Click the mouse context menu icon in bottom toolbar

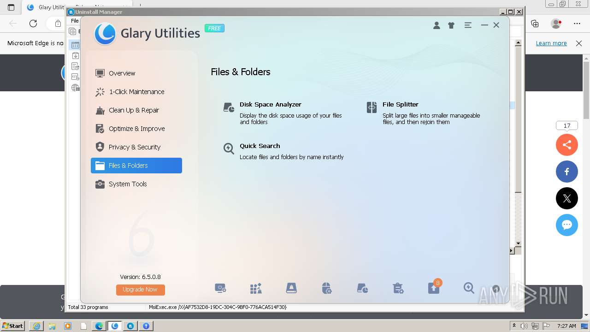pyautogui.click(x=327, y=289)
